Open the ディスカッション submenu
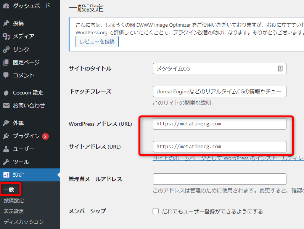Screen dimensions: 304x229 (x=24, y=222)
